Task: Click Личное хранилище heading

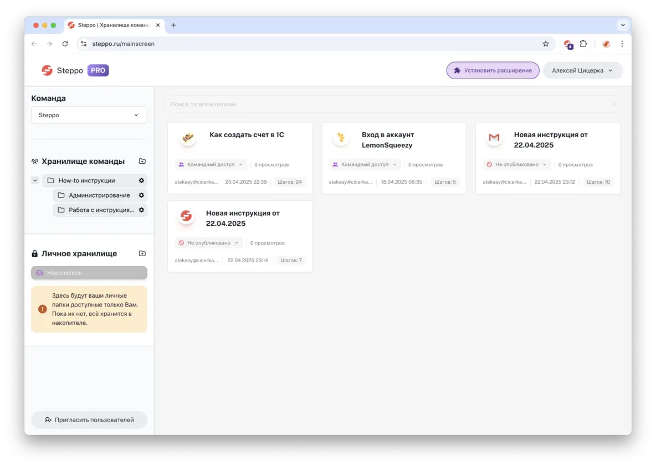Action: pos(79,253)
